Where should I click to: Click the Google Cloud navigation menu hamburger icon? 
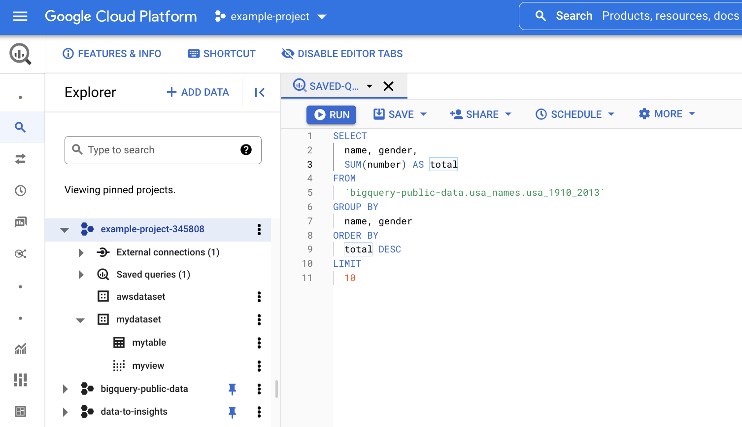(x=20, y=16)
